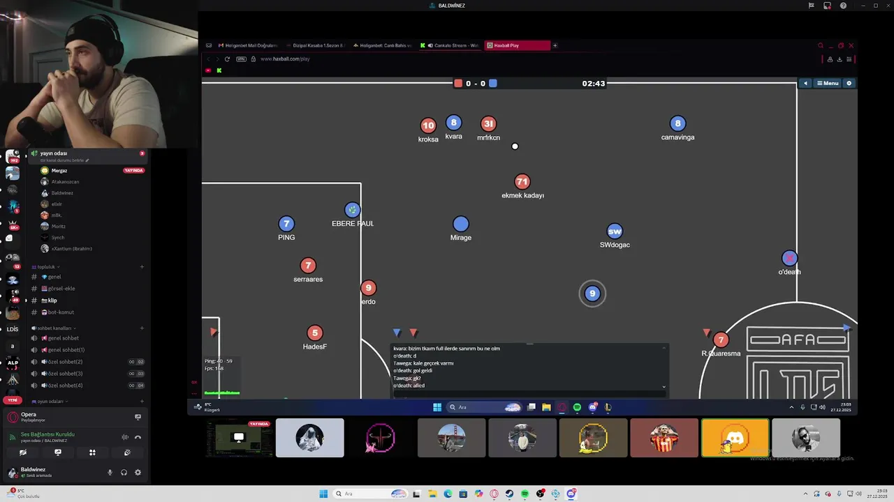Image resolution: width=894 pixels, height=502 pixels.
Task: Open the green Kick bookmark
Action: 219,70
